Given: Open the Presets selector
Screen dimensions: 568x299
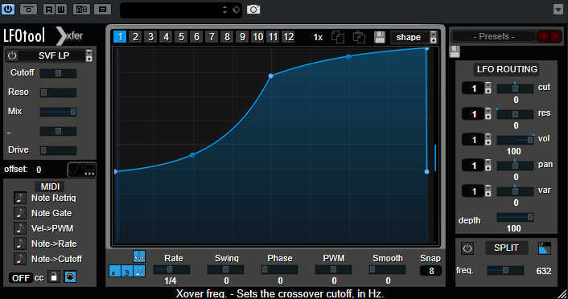Looking at the screenshot, I should tap(494, 36).
